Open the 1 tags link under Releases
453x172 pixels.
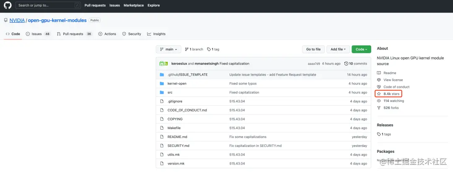384,134
